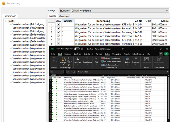Open the Formeln ribbon tab

[99, 54]
